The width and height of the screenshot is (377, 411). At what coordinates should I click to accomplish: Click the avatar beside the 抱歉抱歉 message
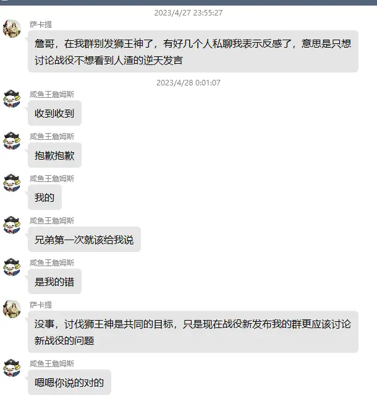tap(12, 141)
